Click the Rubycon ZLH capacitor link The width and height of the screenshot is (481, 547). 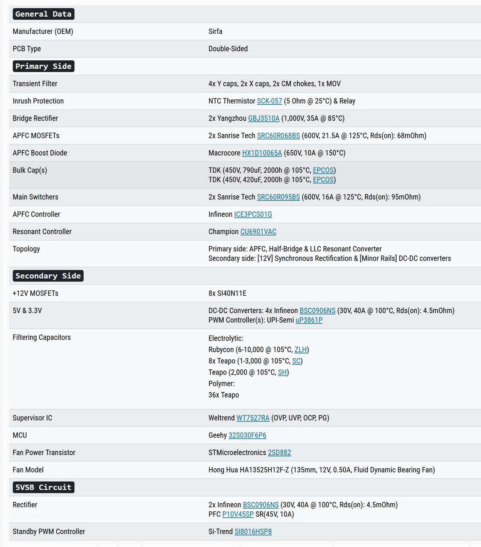(x=300, y=350)
